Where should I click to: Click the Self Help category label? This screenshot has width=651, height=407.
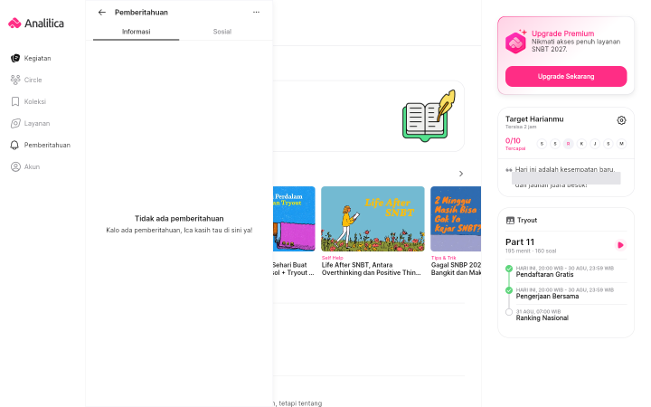(x=333, y=258)
